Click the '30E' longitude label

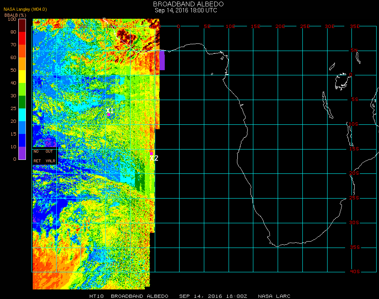330,26
